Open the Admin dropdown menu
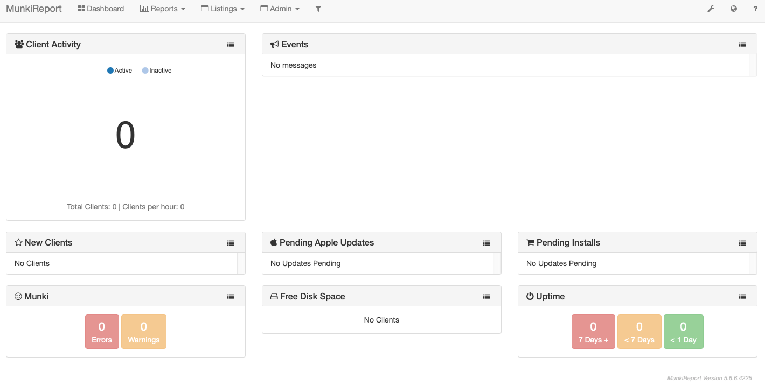The image size is (765, 385). [280, 9]
